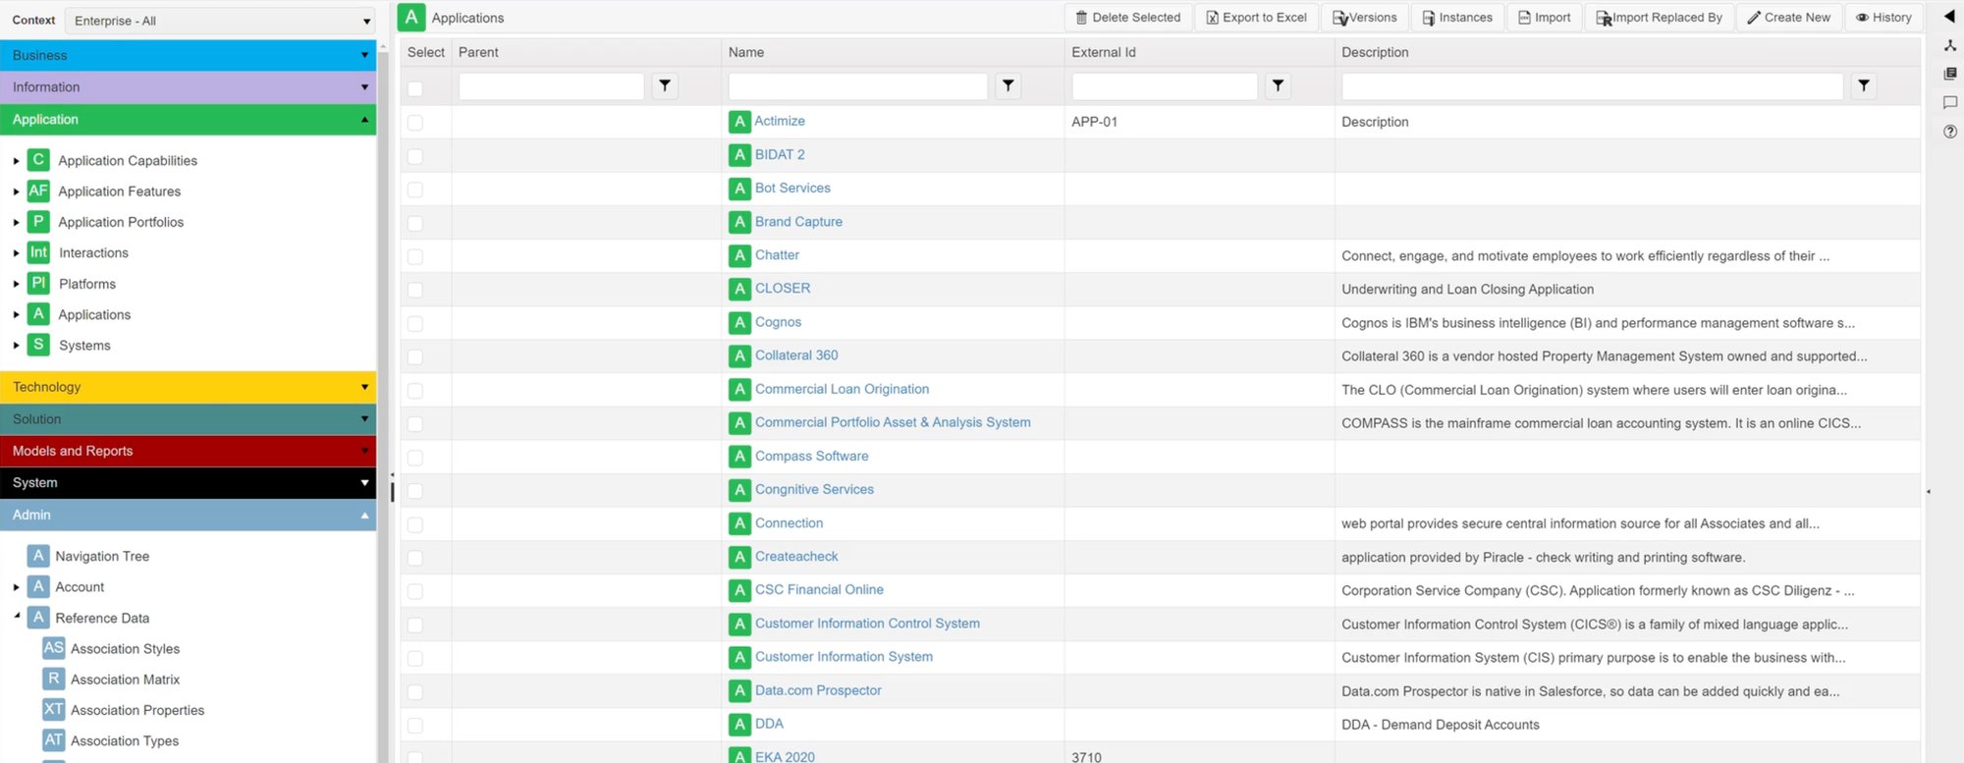Click the Platforms PI icon
Image resolution: width=1964 pixels, height=763 pixels.
tap(38, 283)
